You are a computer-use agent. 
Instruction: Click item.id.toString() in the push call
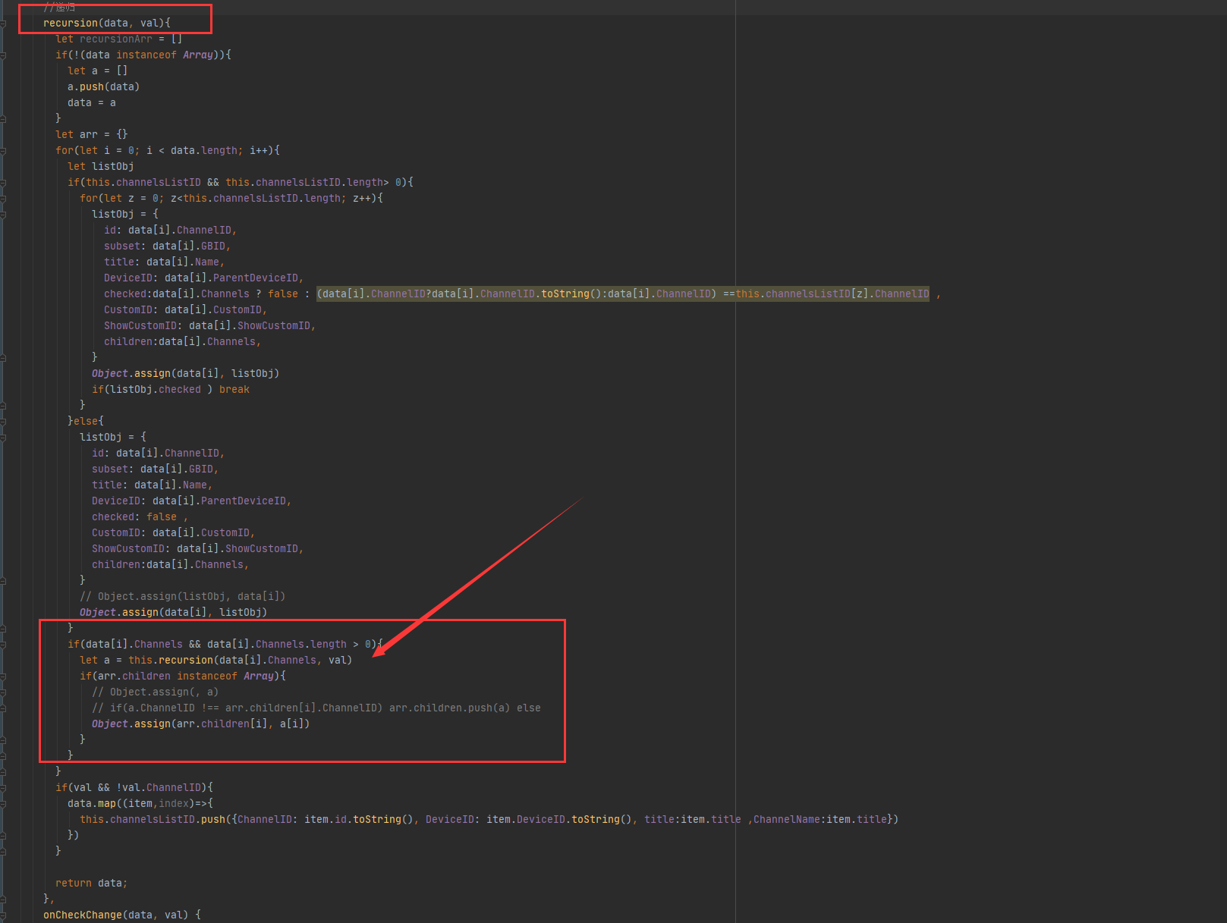[x=359, y=820]
